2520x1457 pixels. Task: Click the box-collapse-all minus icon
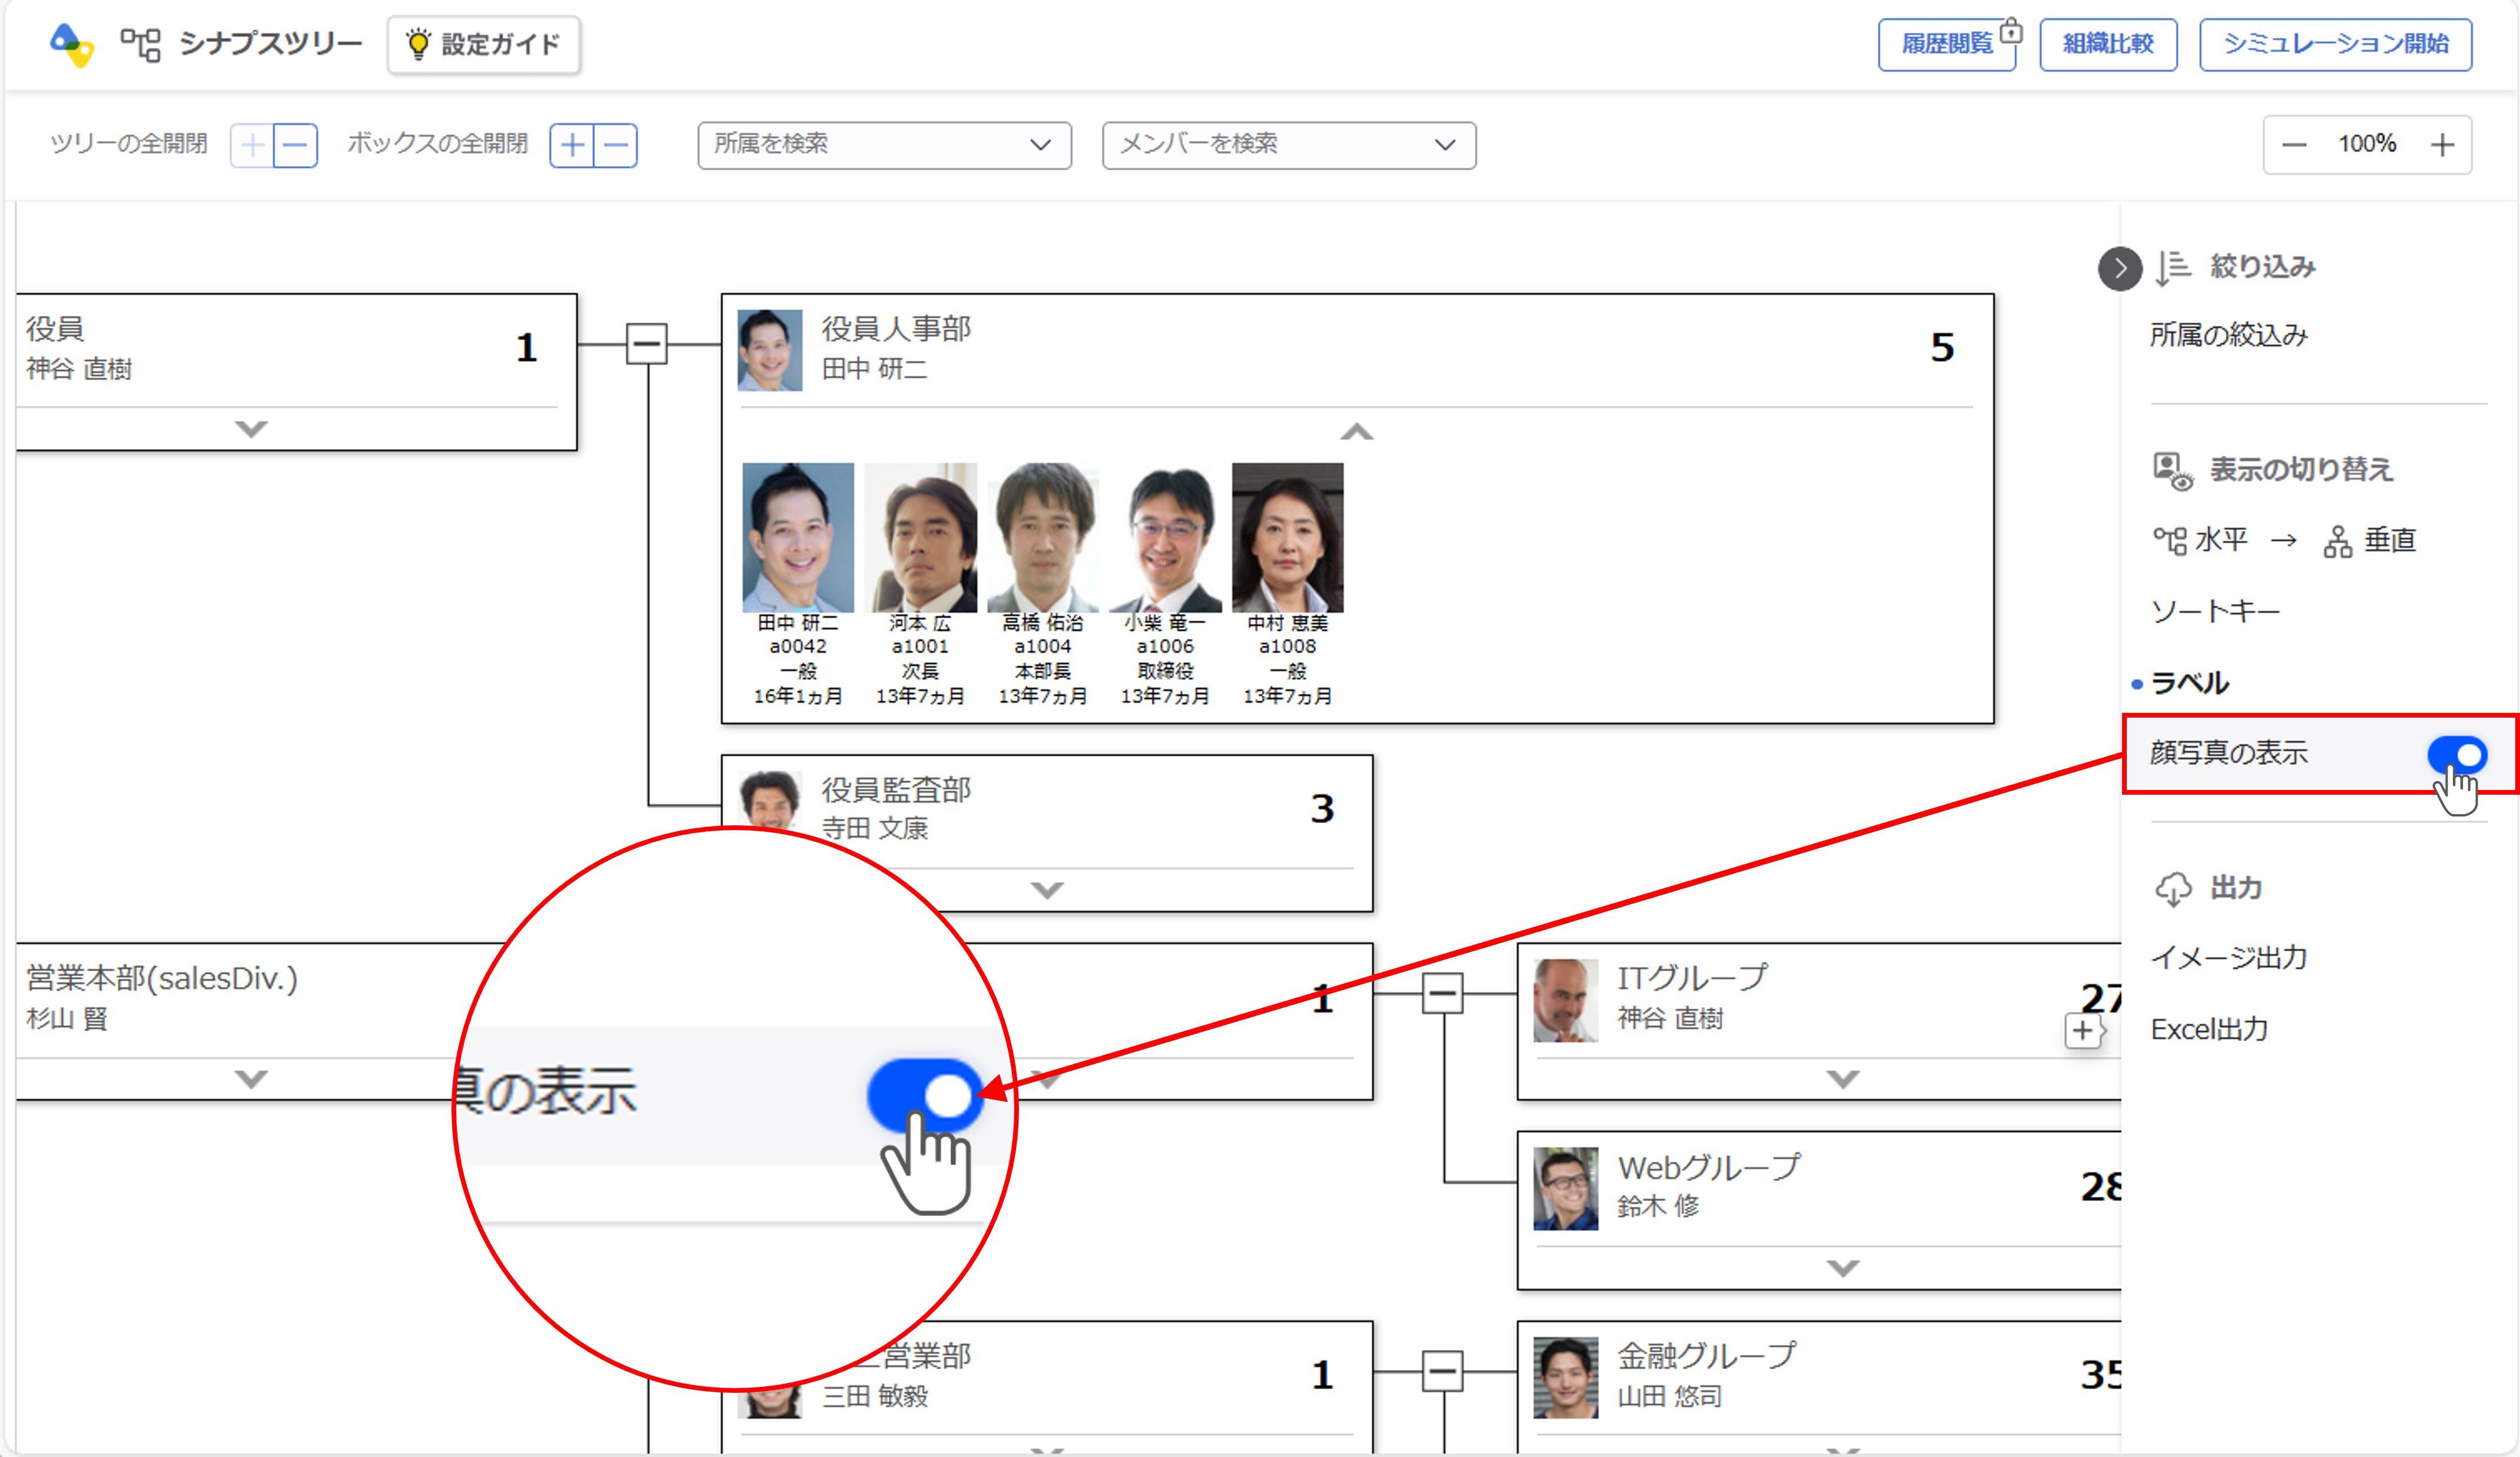point(616,146)
